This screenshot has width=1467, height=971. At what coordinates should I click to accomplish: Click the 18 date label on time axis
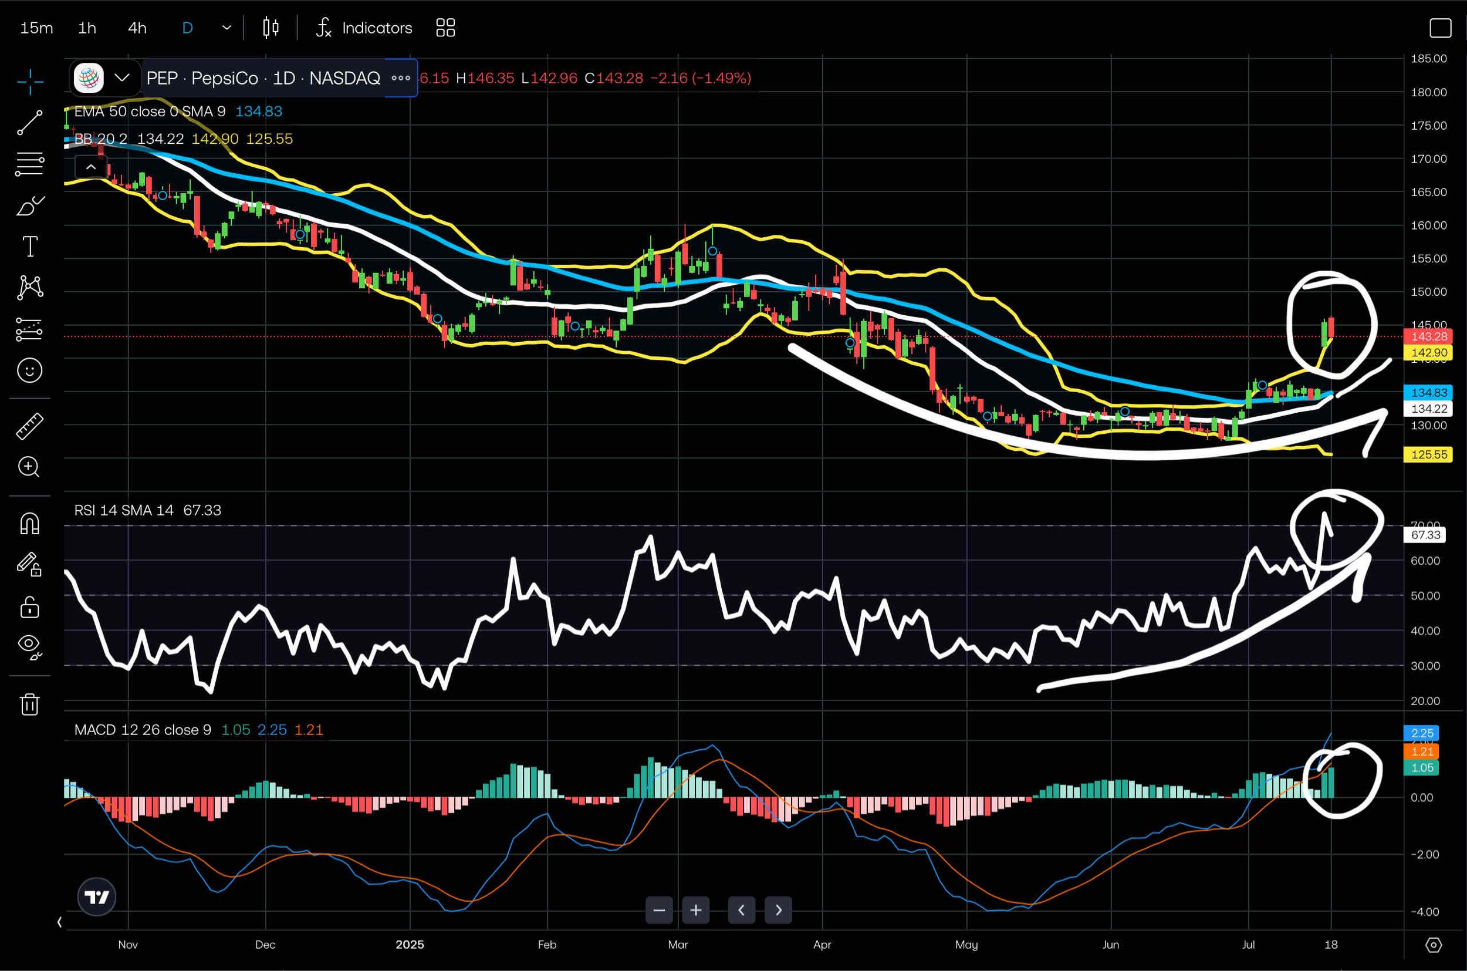pyautogui.click(x=1331, y=945)
